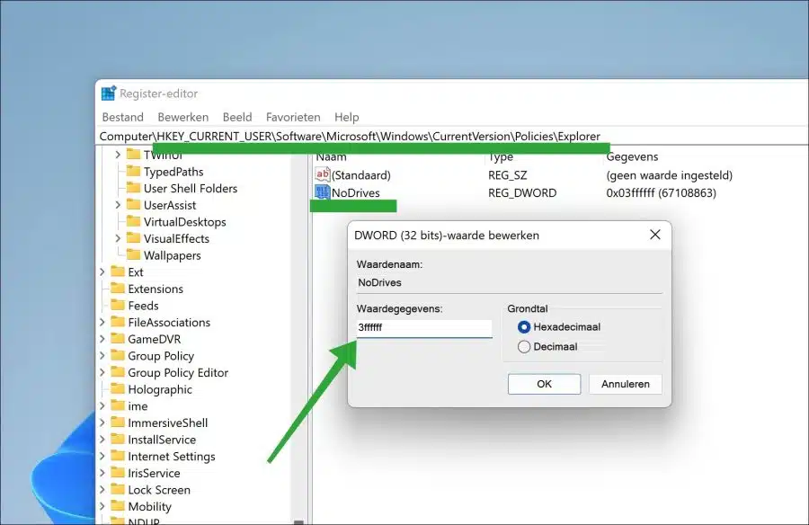
Task: Select the Decimaal radio button
Action: point(524,346)
